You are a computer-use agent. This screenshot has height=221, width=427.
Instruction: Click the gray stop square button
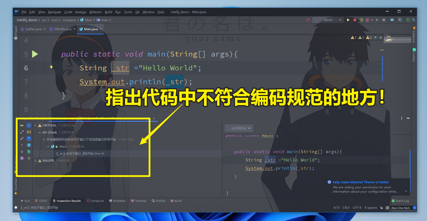[384, 20]
